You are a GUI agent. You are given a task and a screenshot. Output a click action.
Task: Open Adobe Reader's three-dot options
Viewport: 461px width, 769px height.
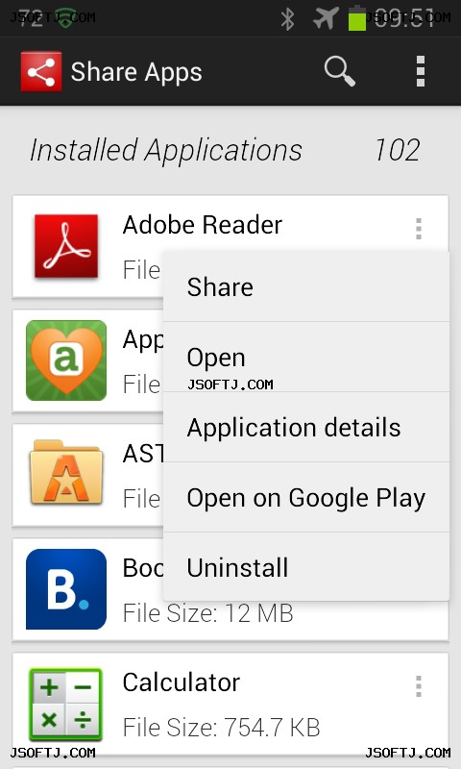pyautogui.click(x=419, y=229)
